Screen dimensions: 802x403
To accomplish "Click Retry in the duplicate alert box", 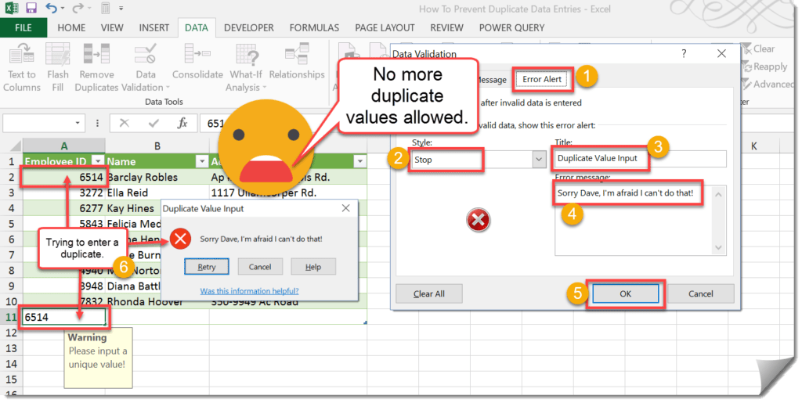I will coord(207,267).
